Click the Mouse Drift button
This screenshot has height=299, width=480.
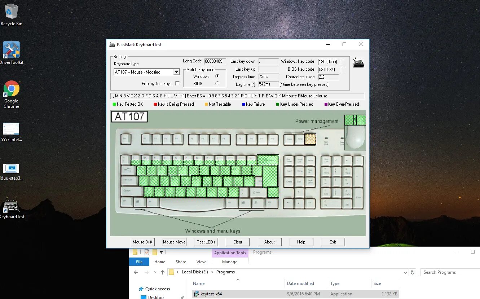tap(143, 242)
